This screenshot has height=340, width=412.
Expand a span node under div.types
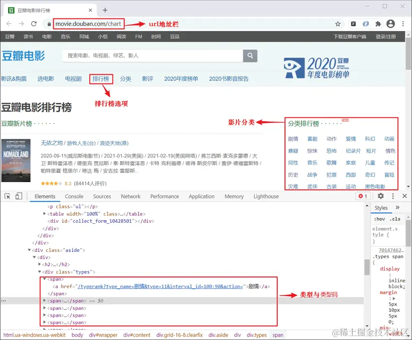coord(44,308)
